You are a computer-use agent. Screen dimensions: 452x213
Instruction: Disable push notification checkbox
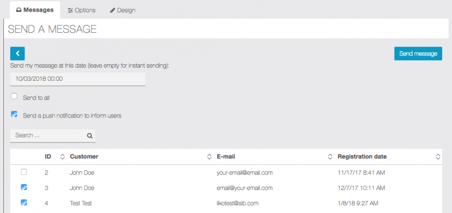pos(14,115)
